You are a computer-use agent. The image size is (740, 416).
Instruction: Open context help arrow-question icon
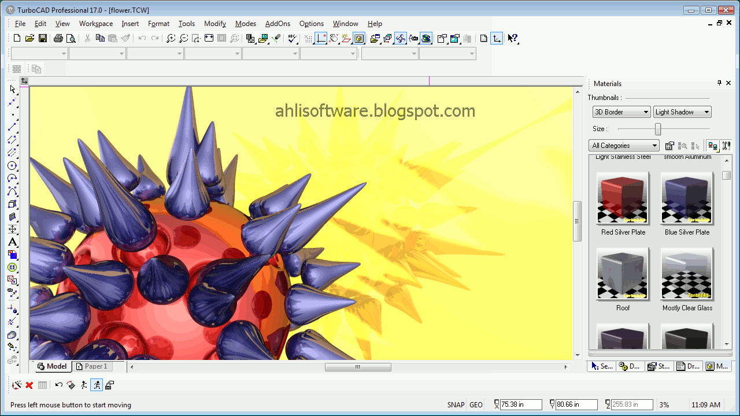513,39
